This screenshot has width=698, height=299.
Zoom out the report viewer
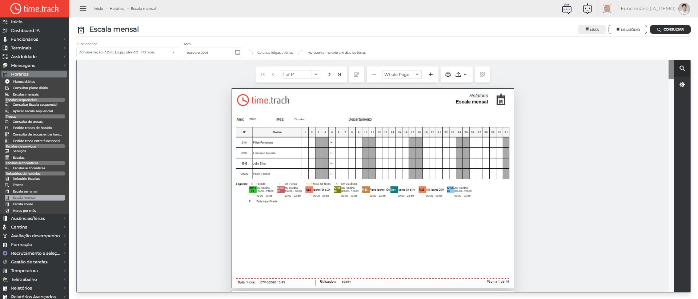tap(374, 74)
